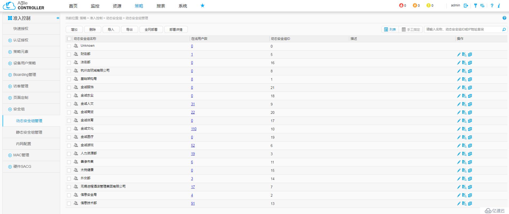
Task: Edit the 人力资源部 group via pencil icon
Action: click(x=459, y=154)
